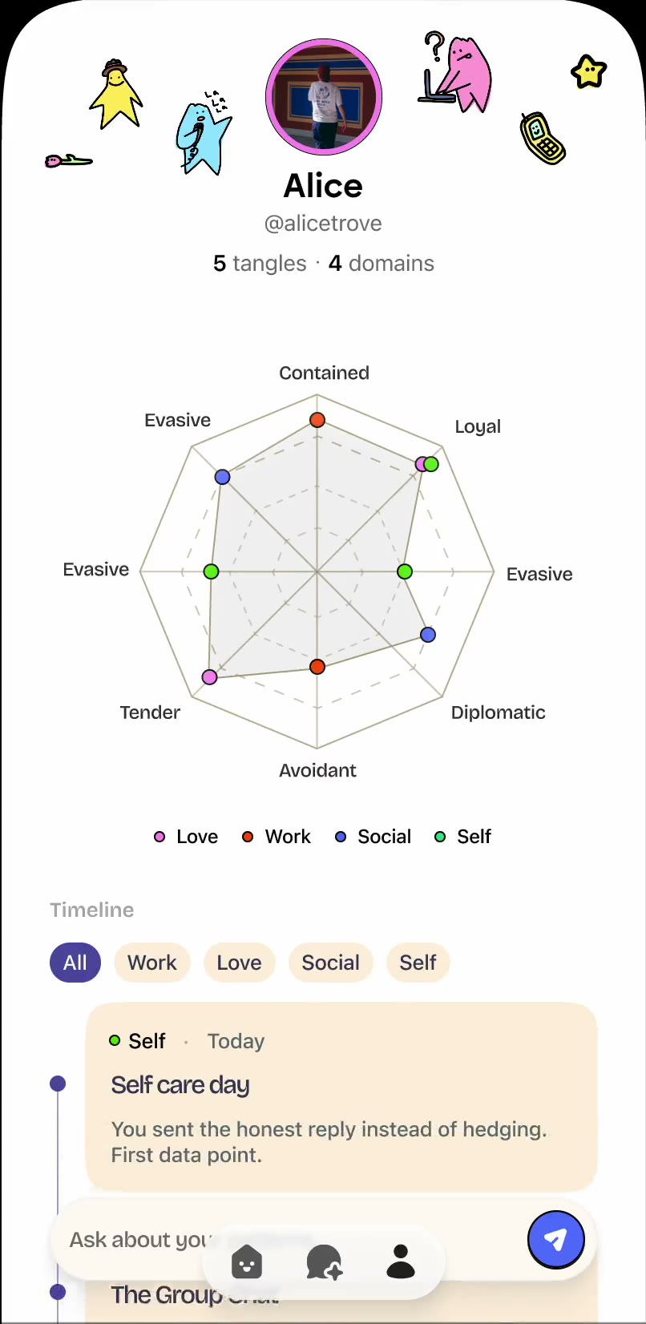Filter the timeline by the Love chip
The height and width of the screenshot is (1324, 646).
point(239,963)
